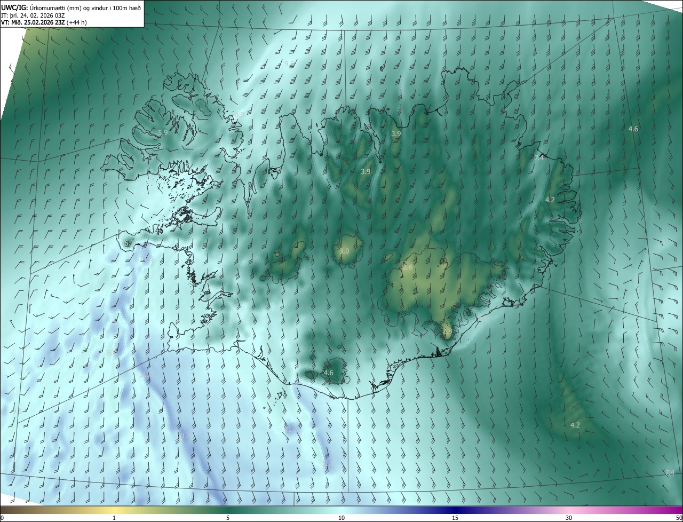The width and height of the screenshot is (683, 522).
Task: Click the title 'Úrkomumætti (mm) og vindur i 100m hæð'
Action: pos(85,7)
